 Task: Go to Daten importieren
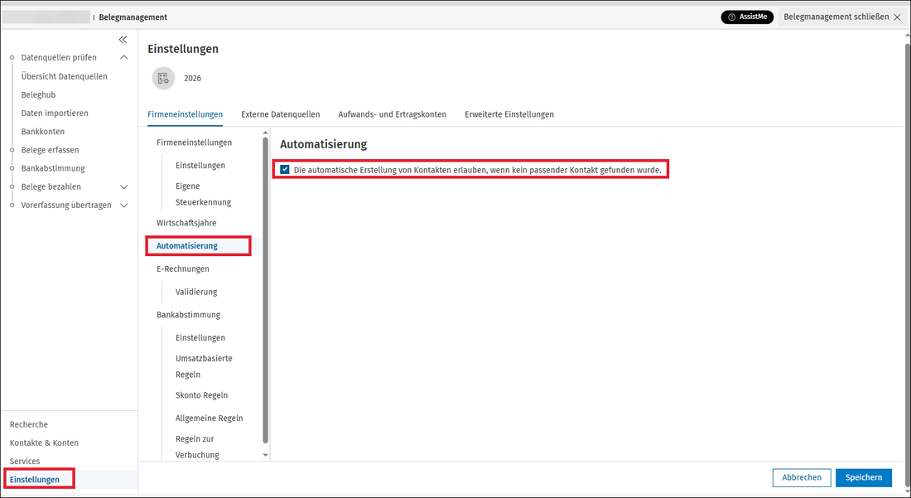click(x=55, y=114)
